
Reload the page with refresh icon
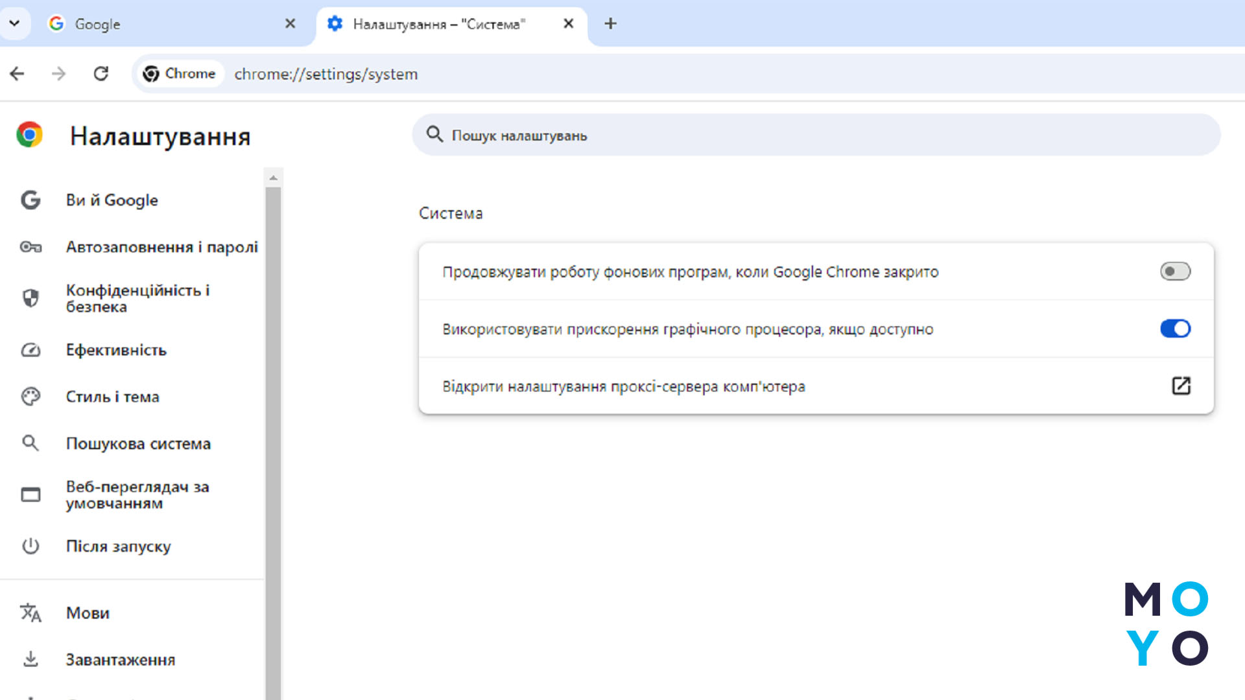pyautogui.click(x=101, y=74)
